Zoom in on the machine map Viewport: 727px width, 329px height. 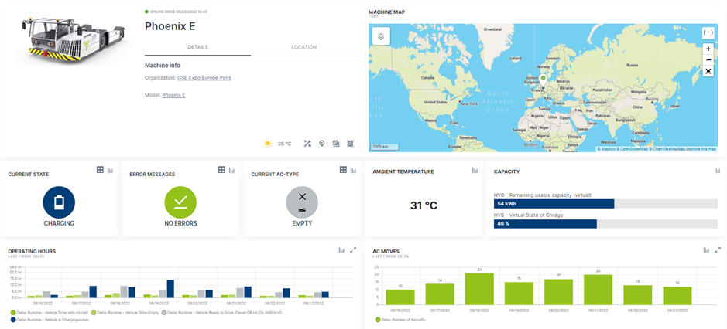(x=708, y=49)
